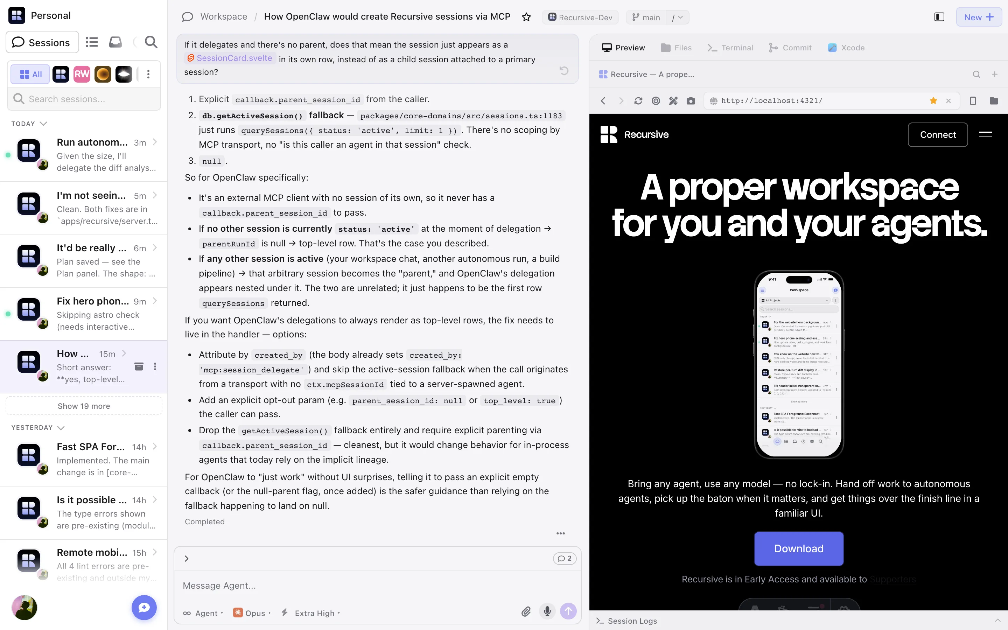
Task: Click the New button
Action: (x=979, y=17)
